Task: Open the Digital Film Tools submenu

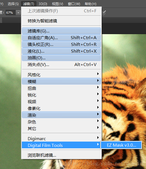Action: pos(62,145)
